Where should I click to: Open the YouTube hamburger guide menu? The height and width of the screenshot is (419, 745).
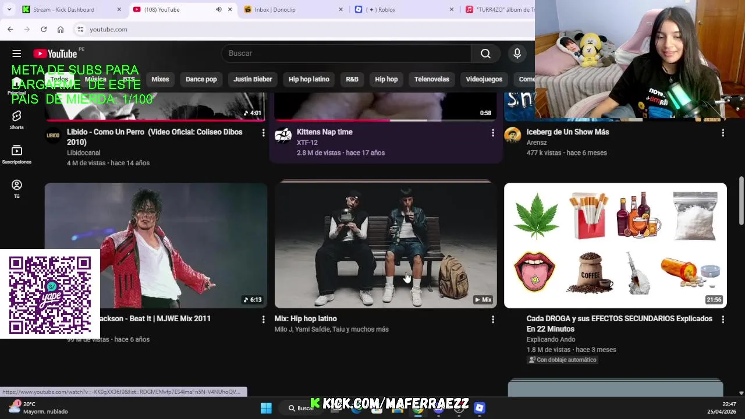point(16,54)
